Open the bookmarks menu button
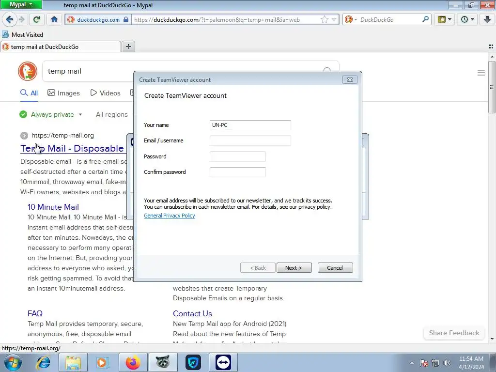The width and height of the screenshot is (496, 372). 445,19
